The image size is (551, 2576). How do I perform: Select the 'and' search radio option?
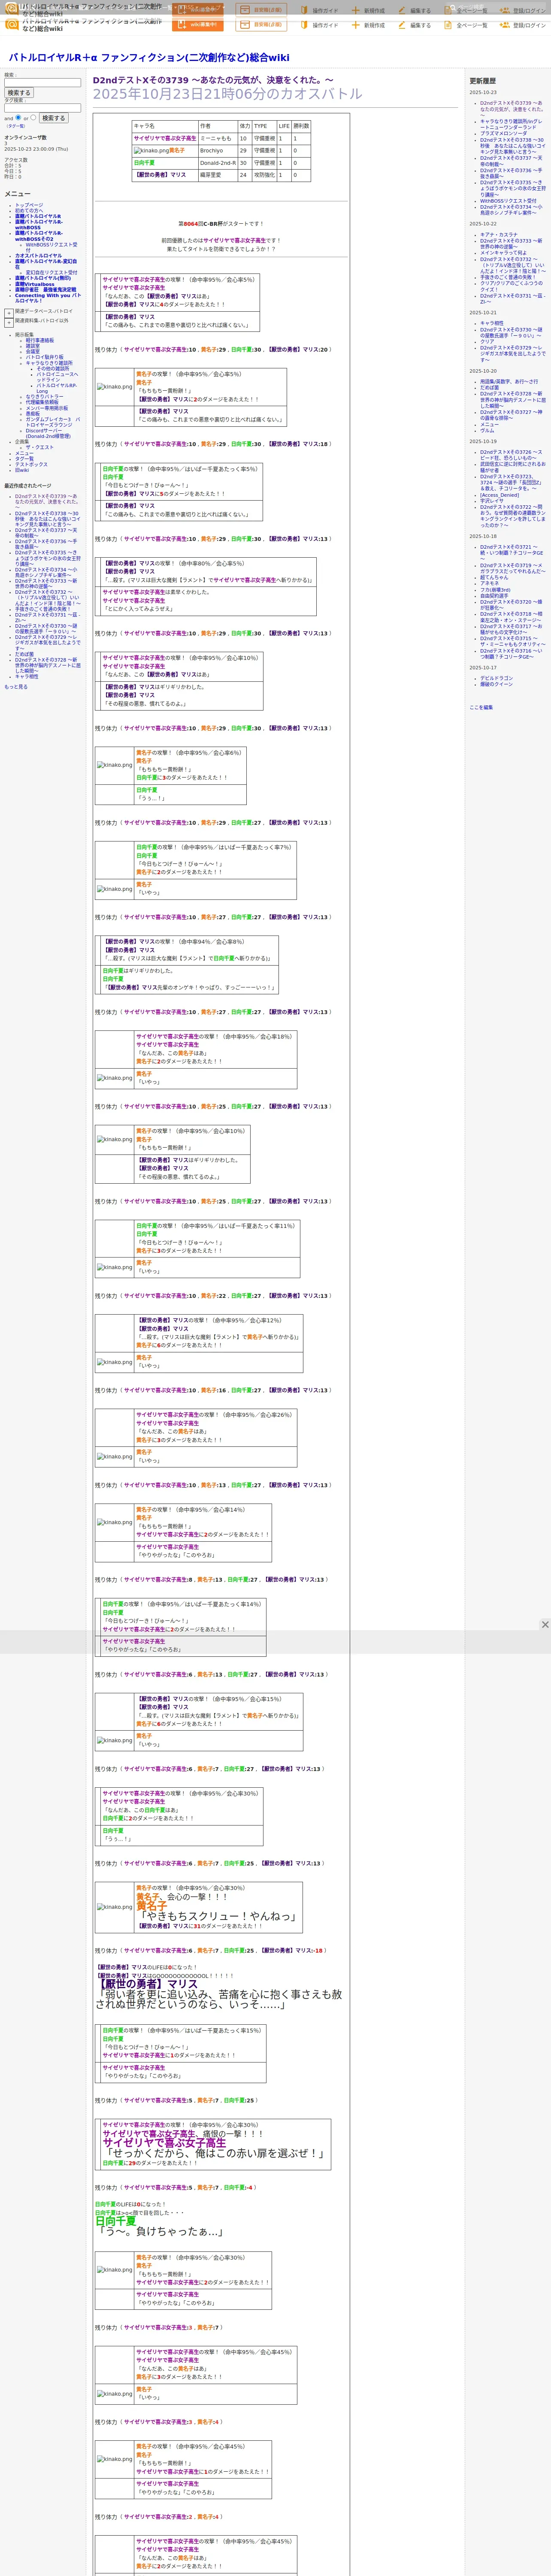point(18,117)
